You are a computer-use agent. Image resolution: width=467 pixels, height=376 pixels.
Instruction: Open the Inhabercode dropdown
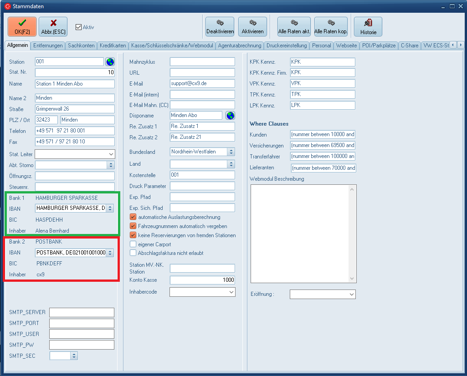tap(231, 292)
